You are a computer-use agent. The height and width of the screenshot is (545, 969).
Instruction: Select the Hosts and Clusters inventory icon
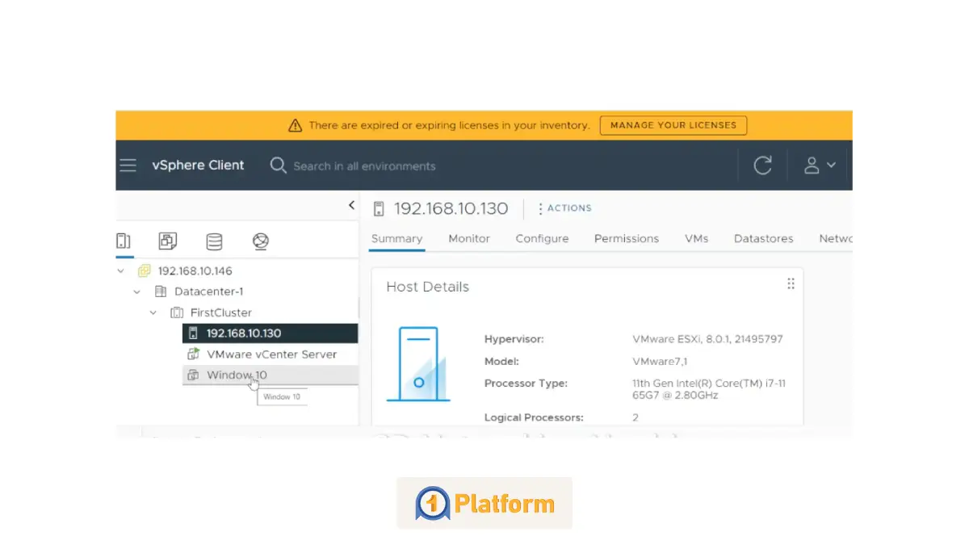pos(124,241)
